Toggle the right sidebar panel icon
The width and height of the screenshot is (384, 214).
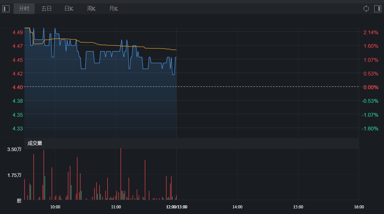[378, 9]
